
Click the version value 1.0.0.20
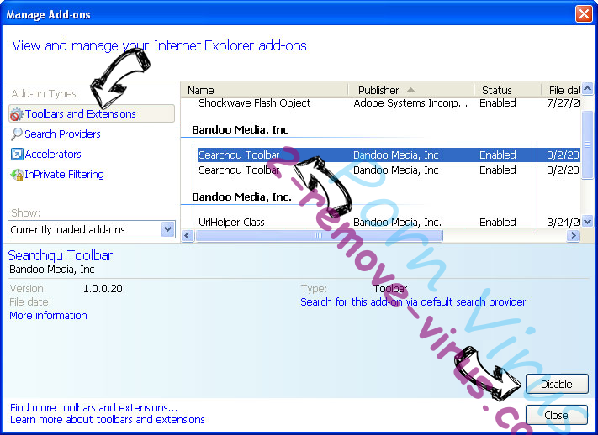[x=103, y=288]
